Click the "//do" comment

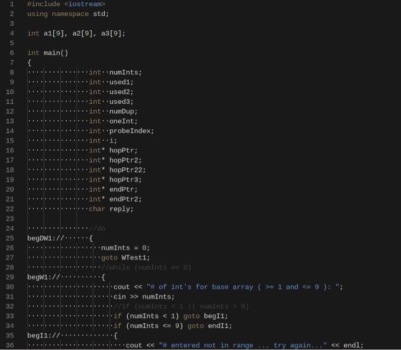97,229
